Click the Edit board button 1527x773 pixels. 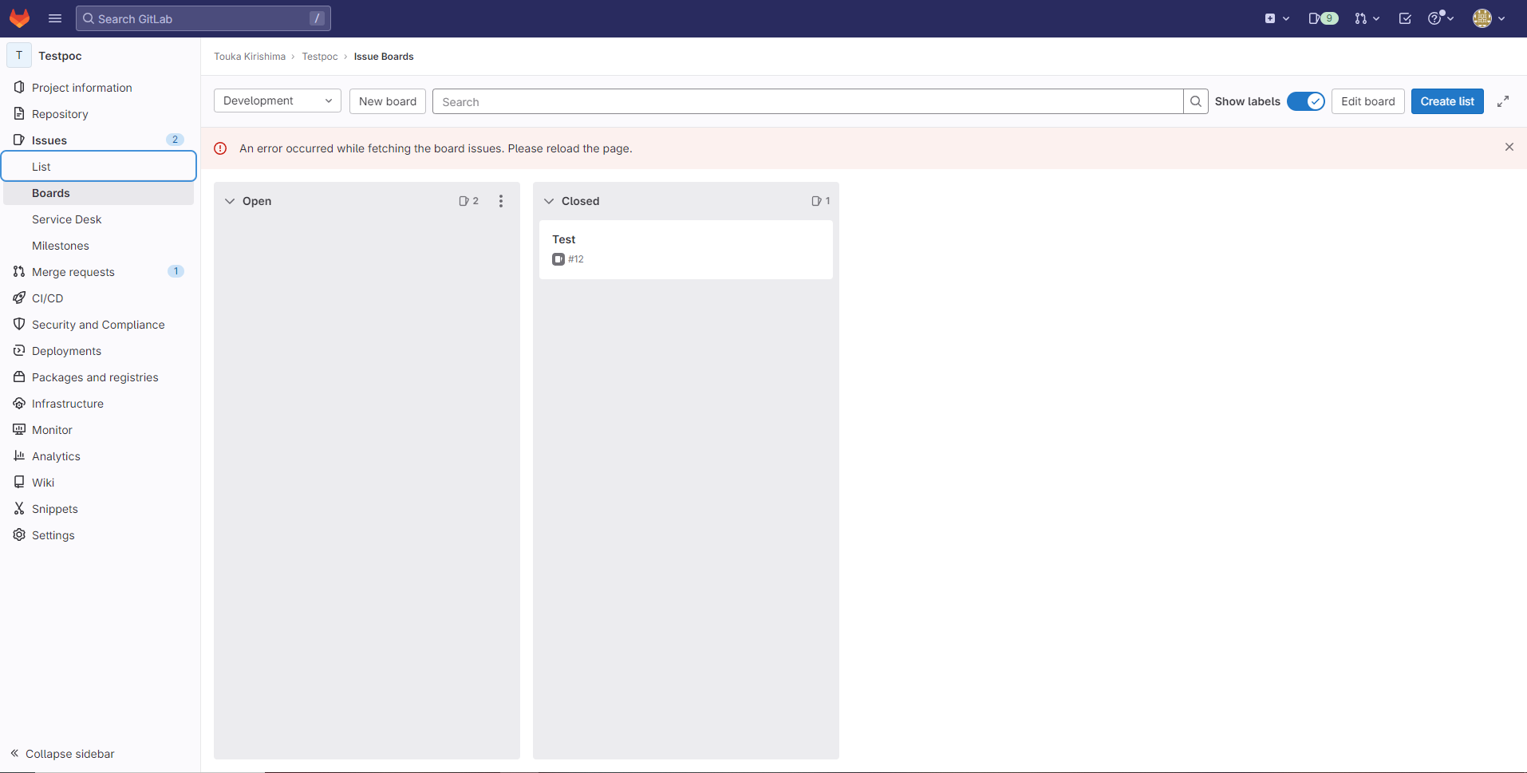click(x=1367, y=101)
